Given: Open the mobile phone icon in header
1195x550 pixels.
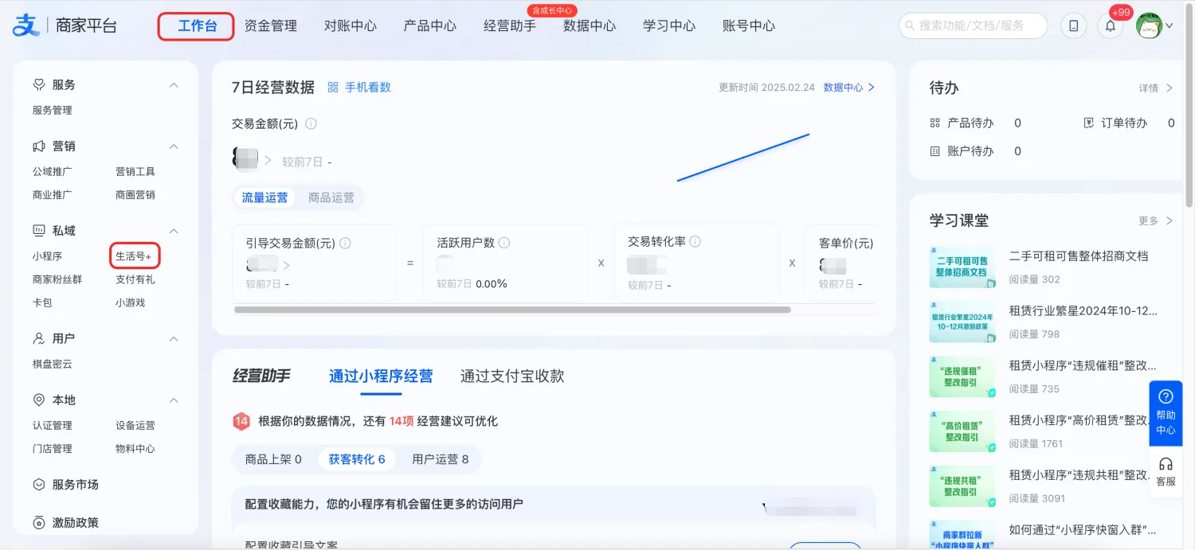Looking at the screenshot, I should click(1074, 26).
